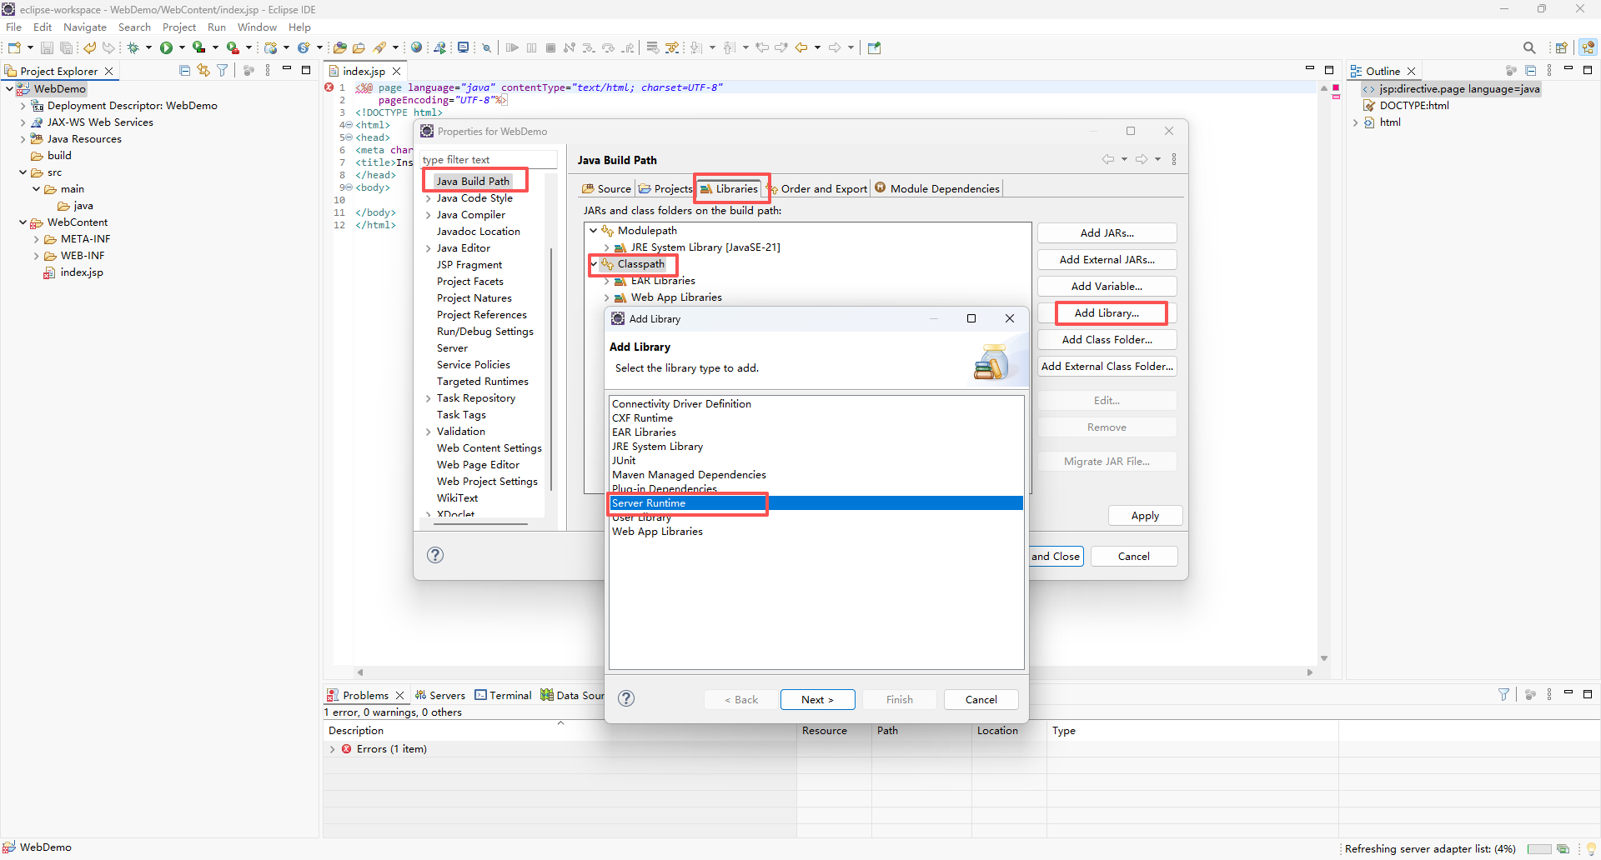Click the Add Library... button

[x=1107, y=313]
